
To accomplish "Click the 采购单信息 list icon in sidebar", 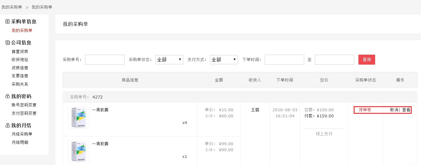I will pyautogui.click(x=8, y=22).
